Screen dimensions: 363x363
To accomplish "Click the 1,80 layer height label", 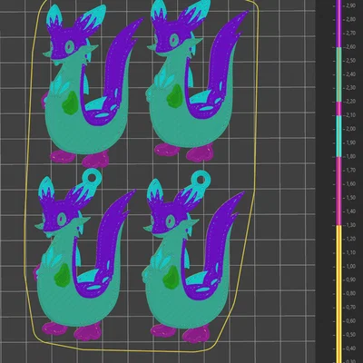I will point(350,156).
